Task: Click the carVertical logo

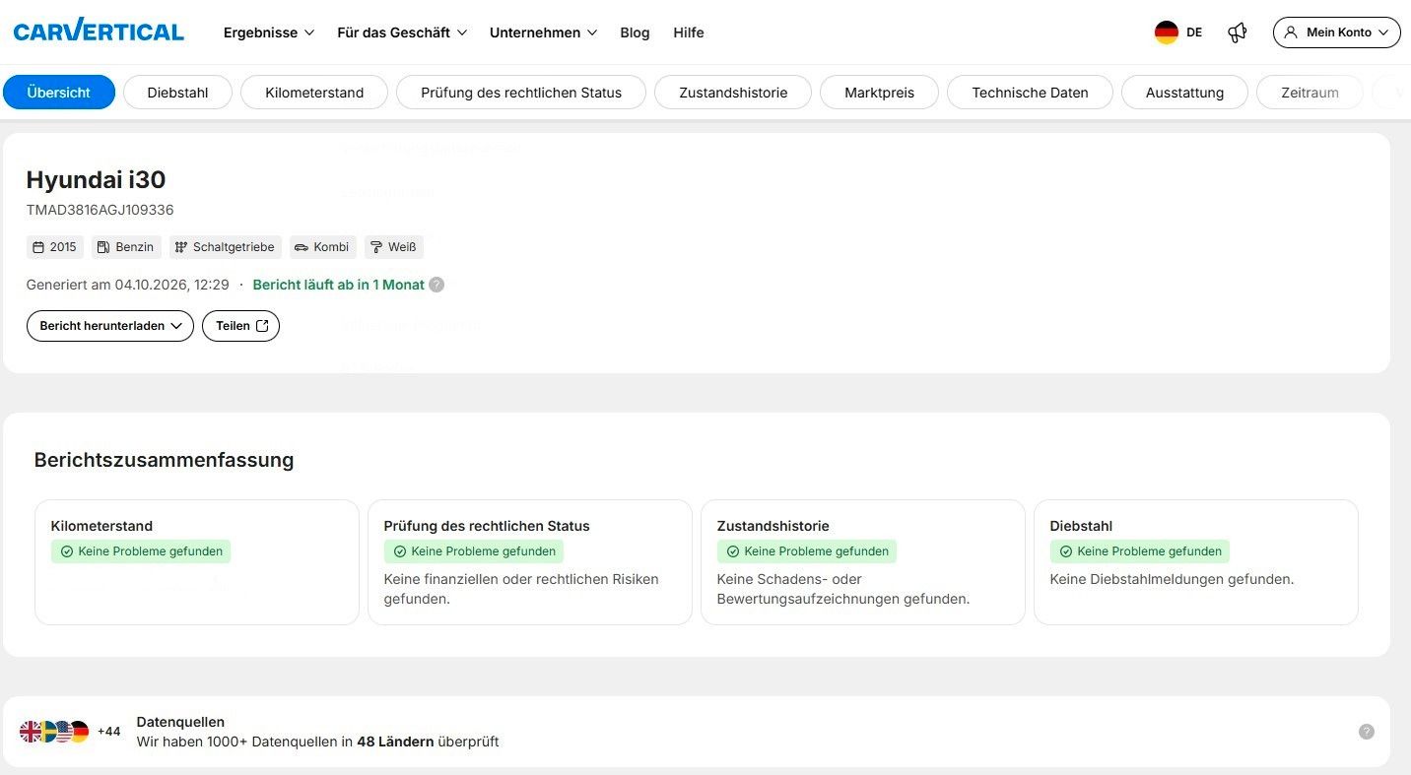Action: tap(99, 32)
